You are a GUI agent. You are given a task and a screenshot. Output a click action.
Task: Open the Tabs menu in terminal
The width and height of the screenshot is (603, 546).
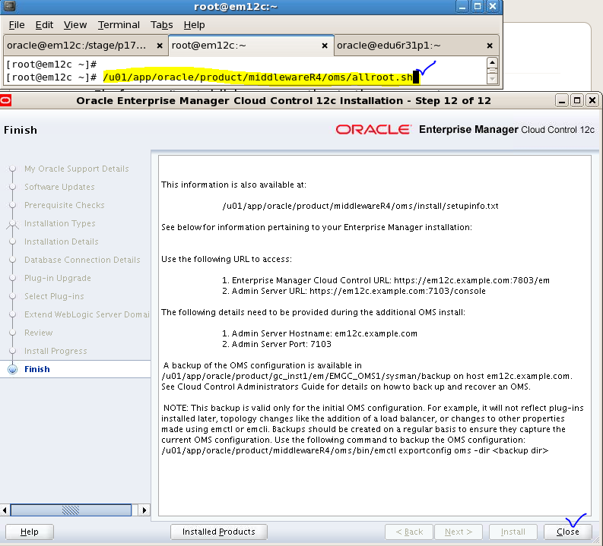tap(161, 25)
